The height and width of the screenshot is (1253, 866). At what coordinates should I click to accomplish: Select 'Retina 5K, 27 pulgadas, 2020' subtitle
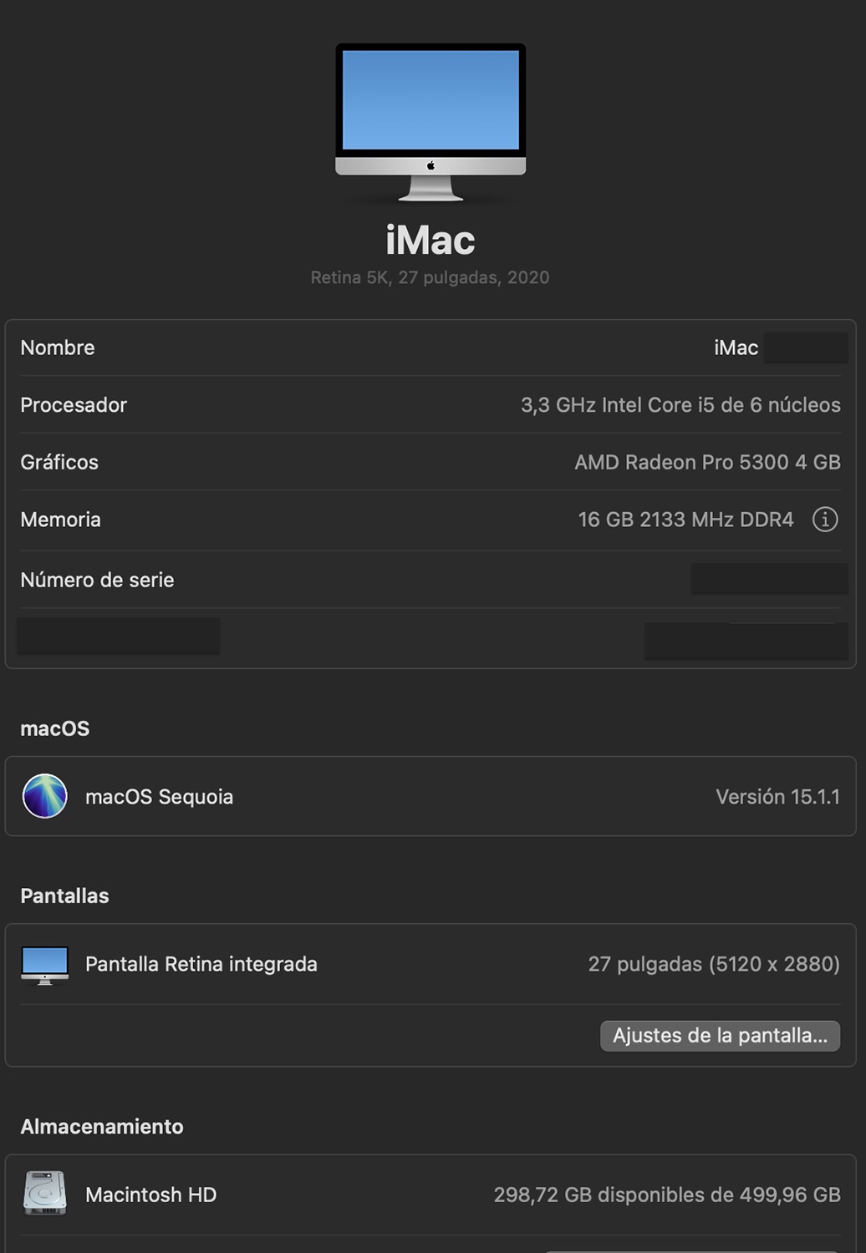[x=430, y=277]
